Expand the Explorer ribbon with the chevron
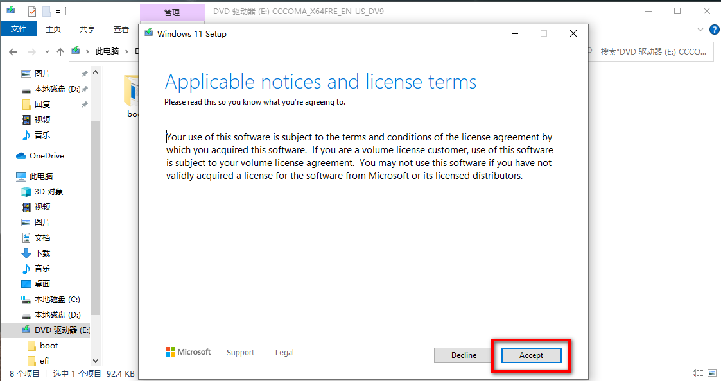This screenshot has width=721, height=381. [700, 29]
